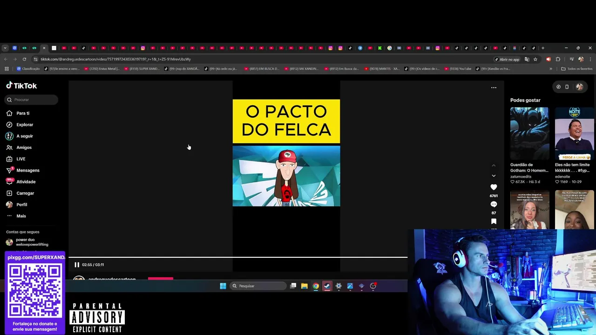Open the (8159) SUPER XAND... bookmark
Viewport: 596px width, 335px height.
coord(142,69)
